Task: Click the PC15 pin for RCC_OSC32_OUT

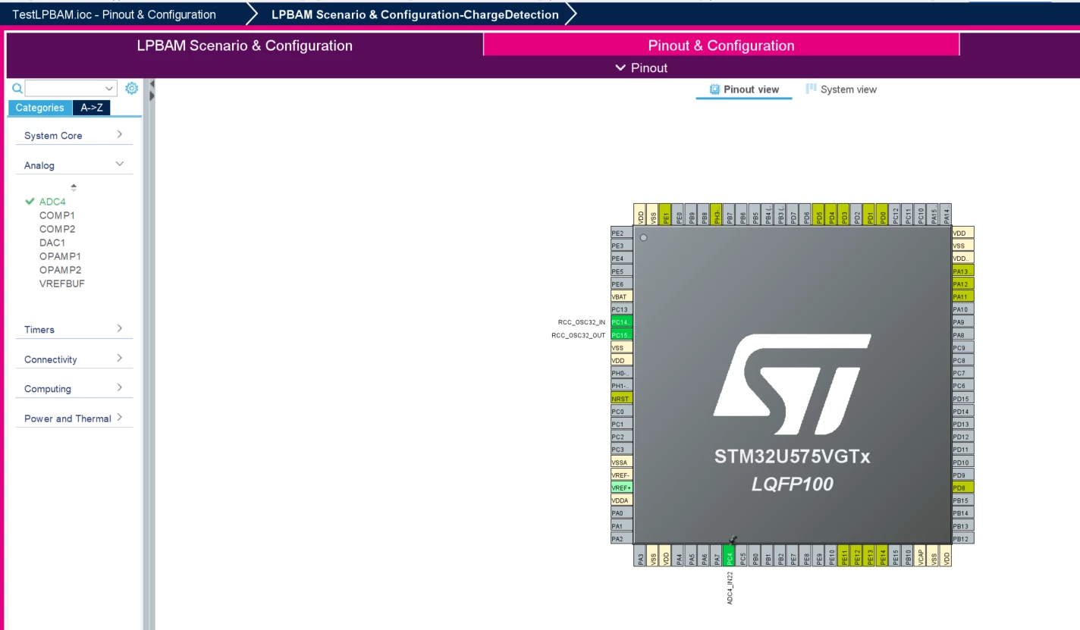Action: coord(622,335)
